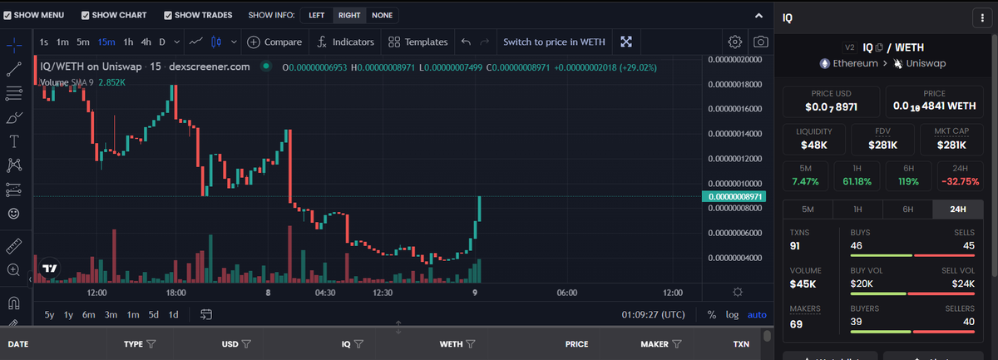Toggle the SHOW MENU checkbox
Viewport: 998px width, 360px height.
click(7, 15)
